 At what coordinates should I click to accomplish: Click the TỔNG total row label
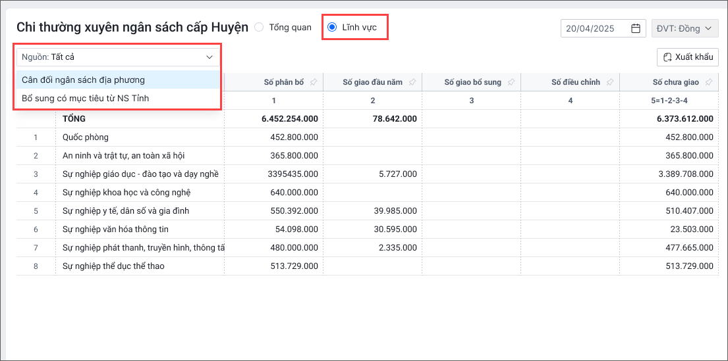point(74,119)
